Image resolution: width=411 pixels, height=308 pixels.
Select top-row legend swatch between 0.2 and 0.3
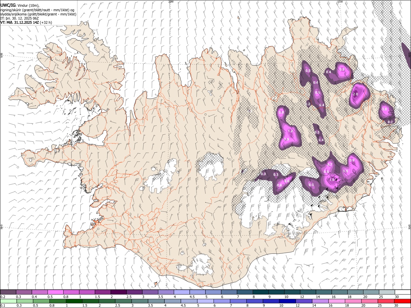[8, 292]
